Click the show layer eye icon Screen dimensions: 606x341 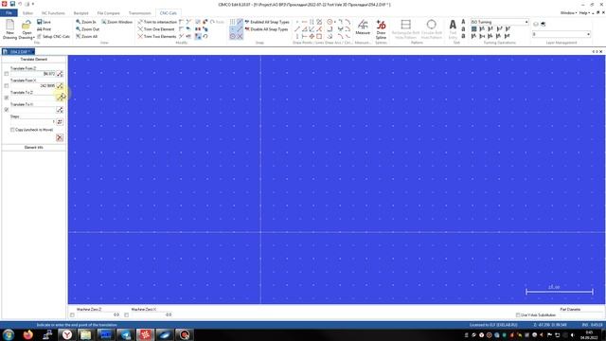coord(536,24)
